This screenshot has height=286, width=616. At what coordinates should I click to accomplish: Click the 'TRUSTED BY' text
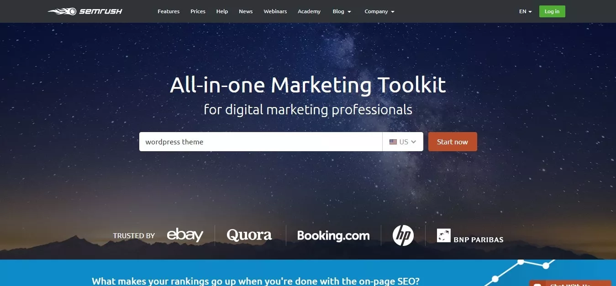tap(134, 236)
